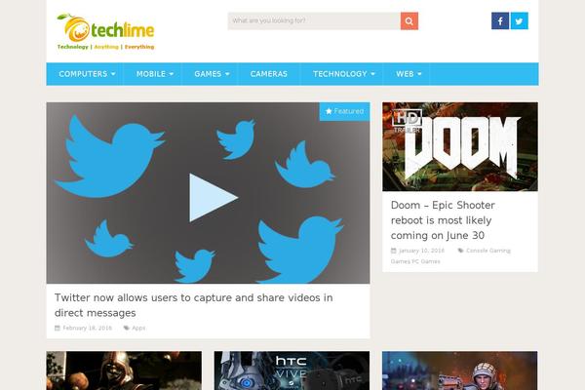Viewport: 585px width, 390px height.
Task: Click the Featured star badge
Action: 344,111
